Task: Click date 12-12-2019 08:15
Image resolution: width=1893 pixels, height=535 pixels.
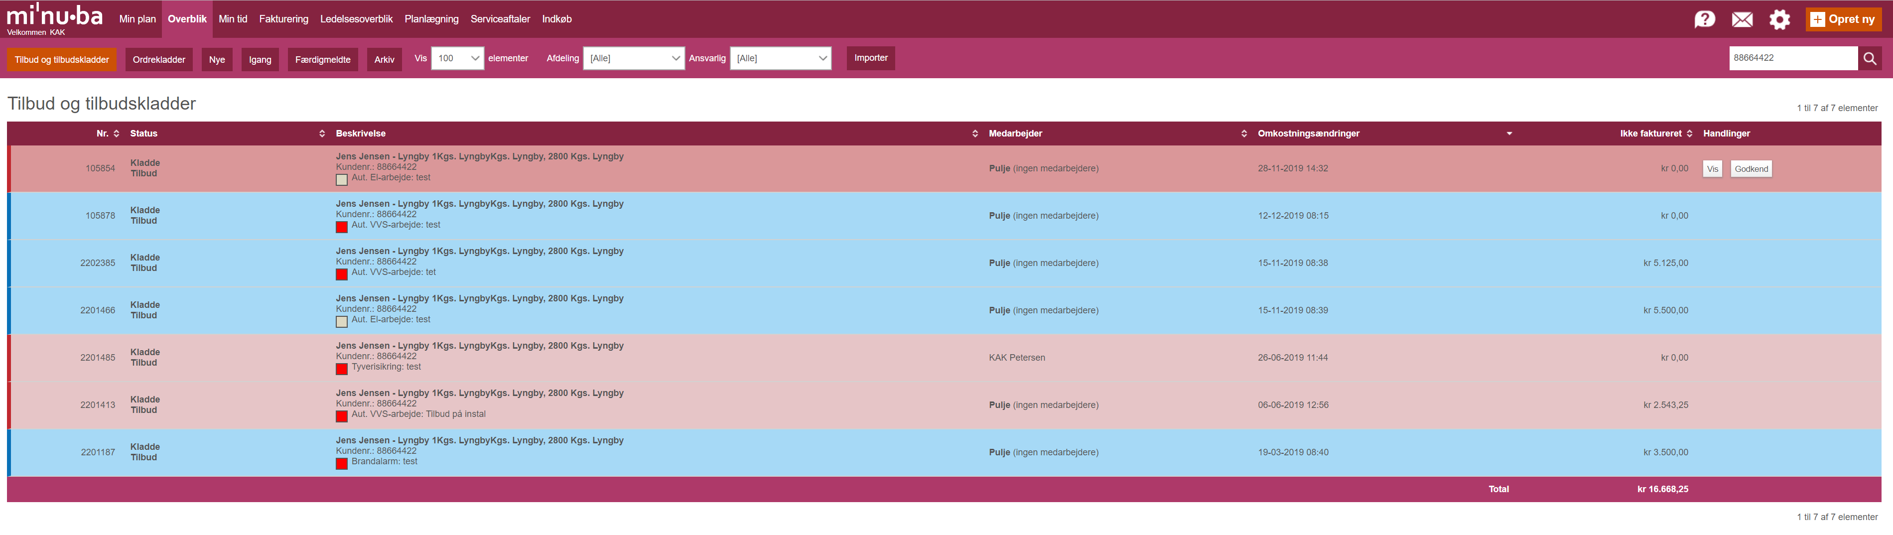Action: click(x=1293, y=216)
